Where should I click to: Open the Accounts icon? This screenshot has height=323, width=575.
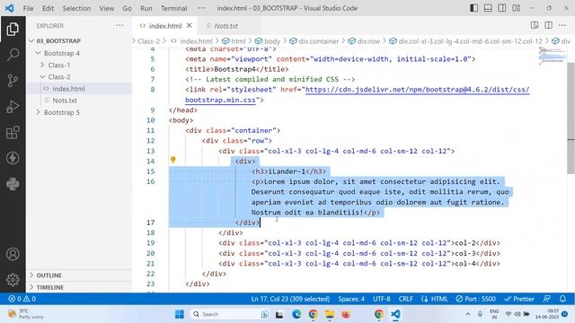13,254
